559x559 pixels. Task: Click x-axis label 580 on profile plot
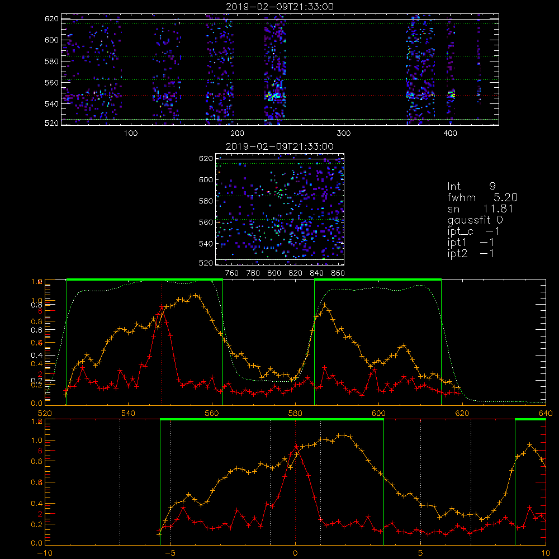[295, 414]
